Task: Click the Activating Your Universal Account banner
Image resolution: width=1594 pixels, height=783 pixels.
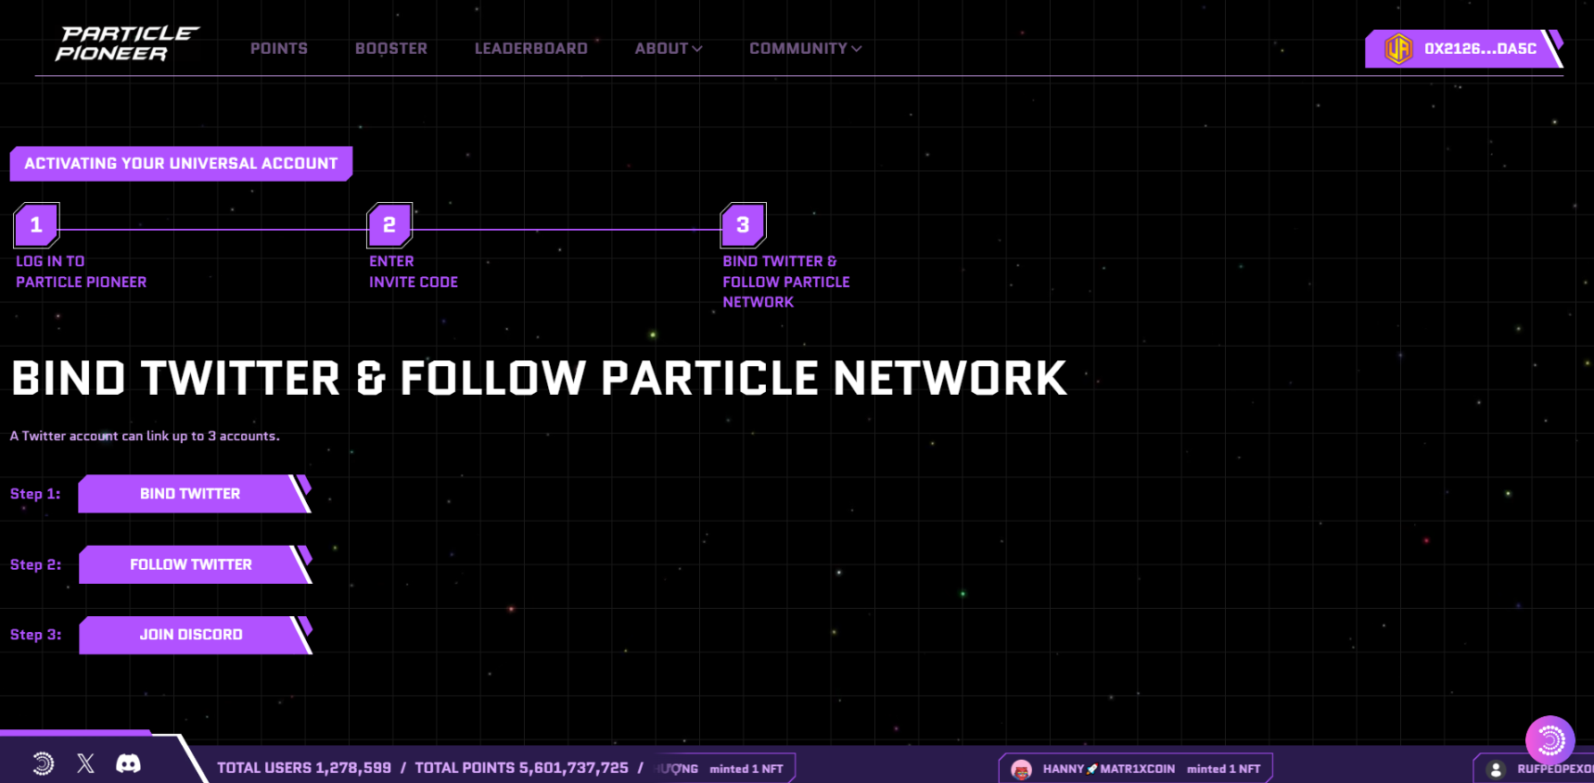Action: (x=181, y=163)
